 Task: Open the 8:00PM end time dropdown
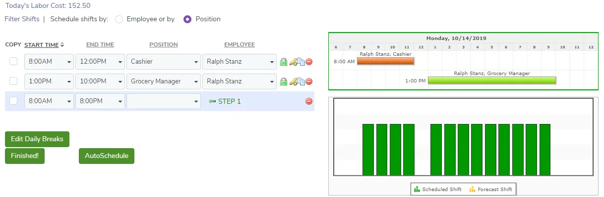(100, 101)
